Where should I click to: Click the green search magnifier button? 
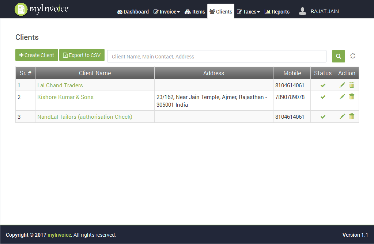tap(338, 56)
